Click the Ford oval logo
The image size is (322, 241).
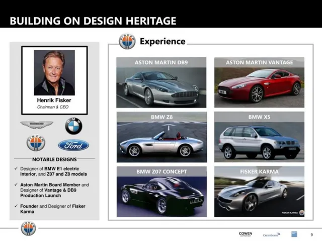click(x=73, y=145)
